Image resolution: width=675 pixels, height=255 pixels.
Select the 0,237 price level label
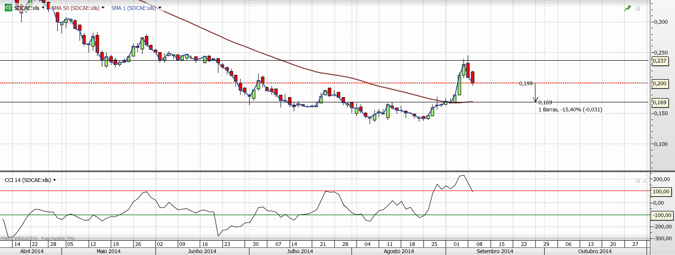point(660,61)
